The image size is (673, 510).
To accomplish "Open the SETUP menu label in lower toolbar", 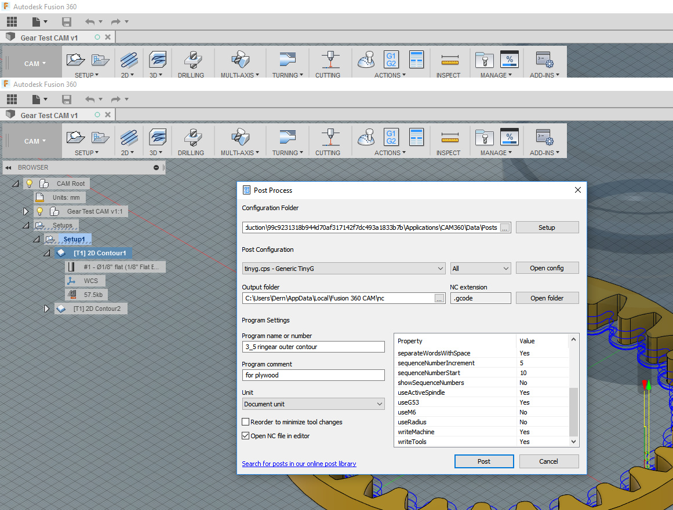I will tap(86, 153).
